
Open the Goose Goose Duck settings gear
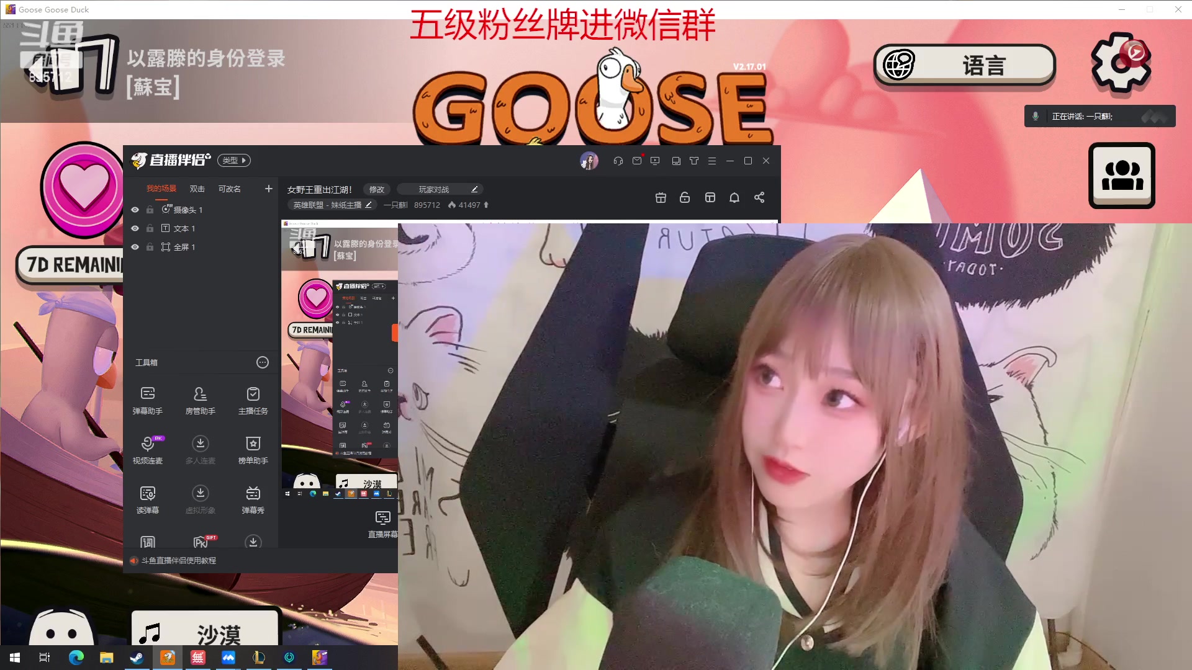1121,64
